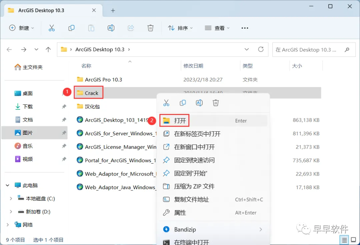
Task: Click the Delete trash icon in the top toolbar
Action: pos(150,28)
